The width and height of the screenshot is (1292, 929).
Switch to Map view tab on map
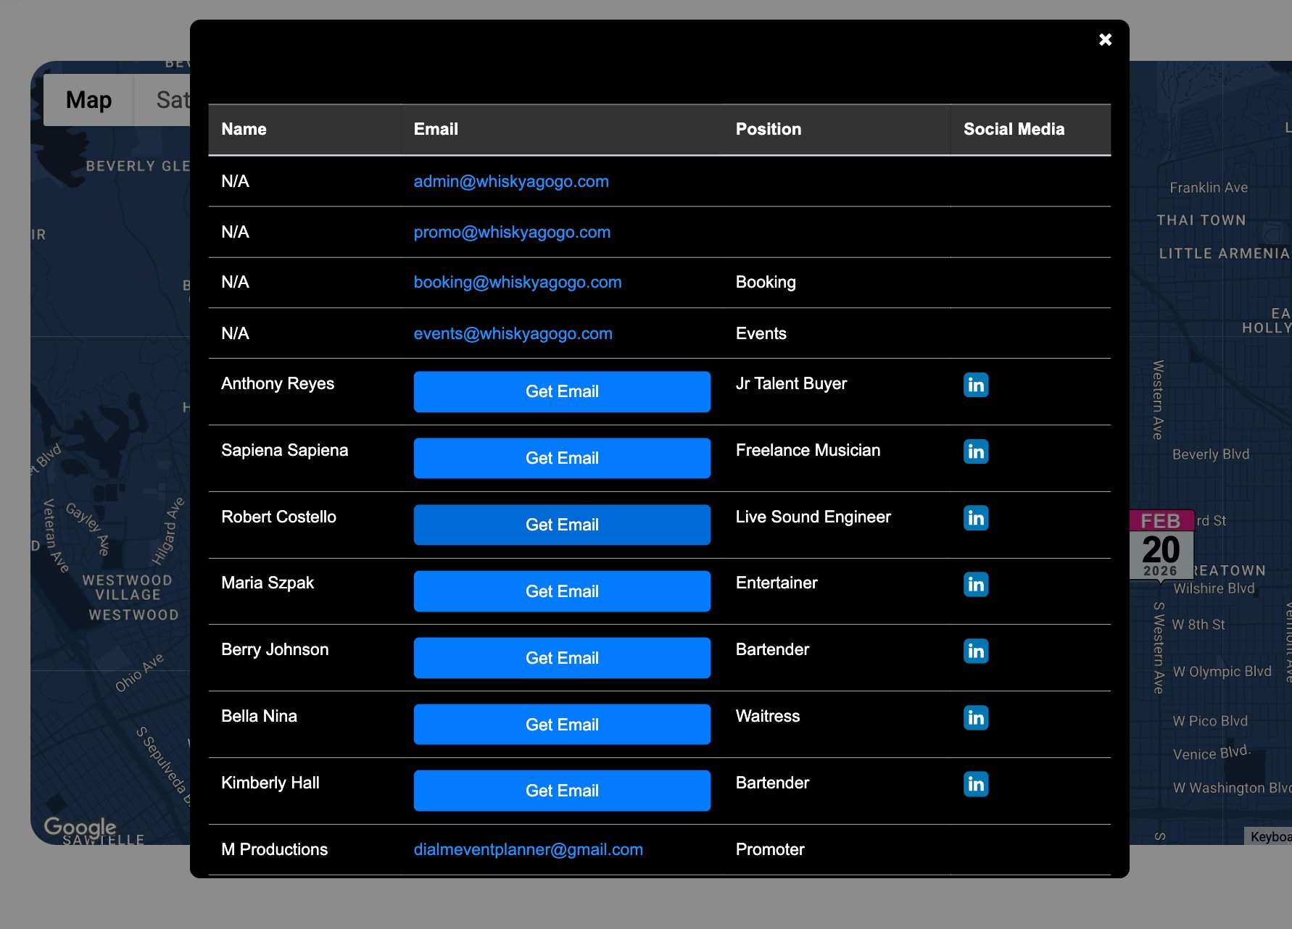[x=88, y=100]
